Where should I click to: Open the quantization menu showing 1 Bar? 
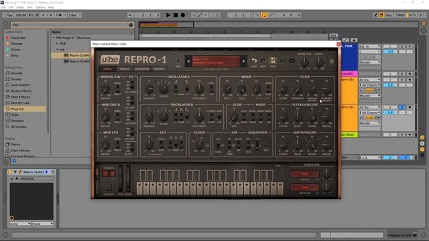coord(74,15)
